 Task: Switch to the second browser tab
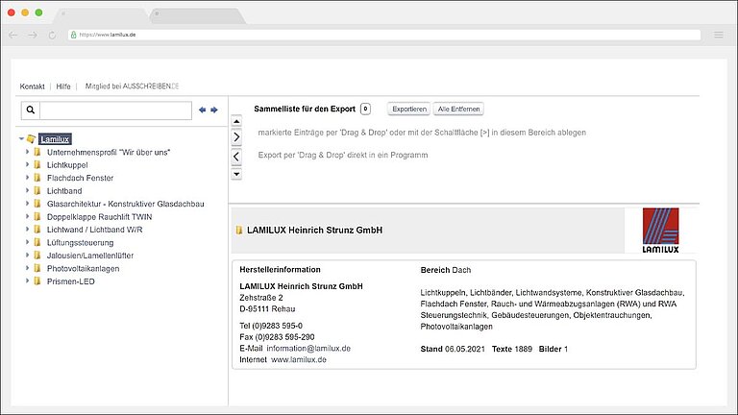tap(197, 15)
